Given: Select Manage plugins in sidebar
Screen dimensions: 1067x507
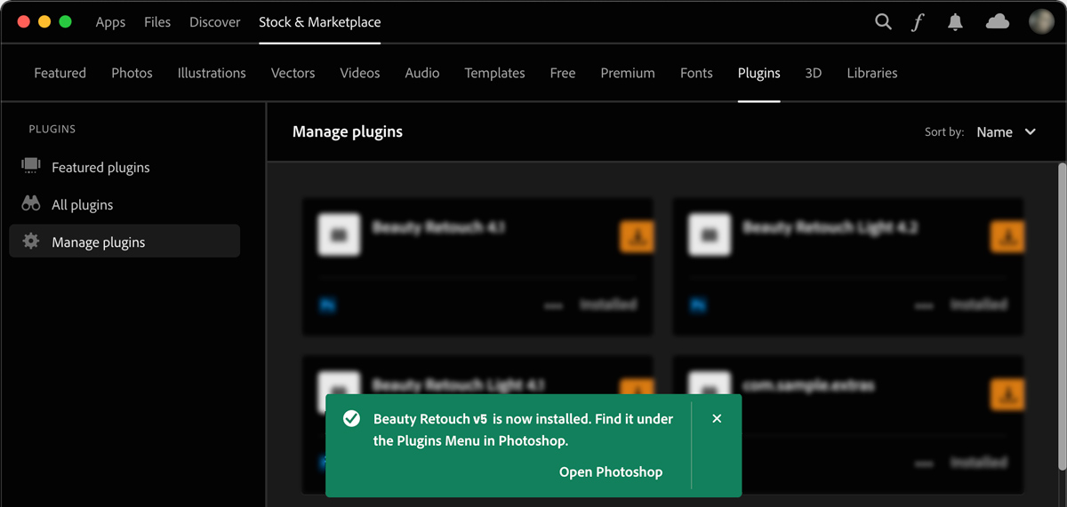Looking at the screenshot, I should pyautogui.click(x=98, y=242).
